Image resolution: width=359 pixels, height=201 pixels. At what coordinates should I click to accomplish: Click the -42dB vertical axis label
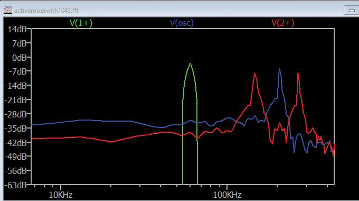click(x=15, y=143)
